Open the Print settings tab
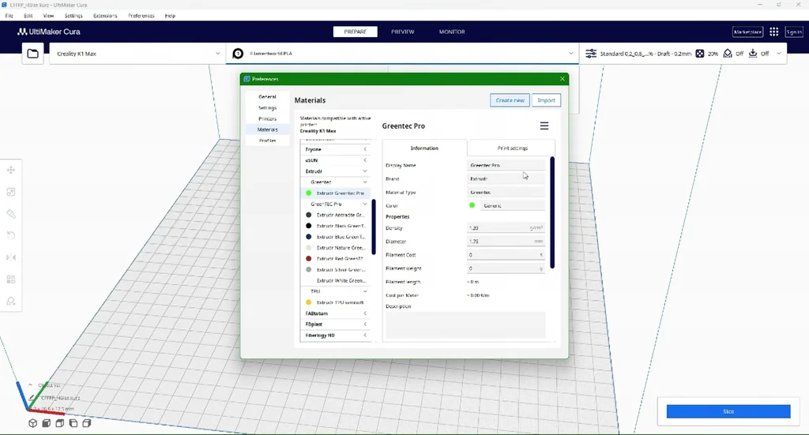Viewport: 809px width, 435px height. pyautogui.click(x=512, y=148)
